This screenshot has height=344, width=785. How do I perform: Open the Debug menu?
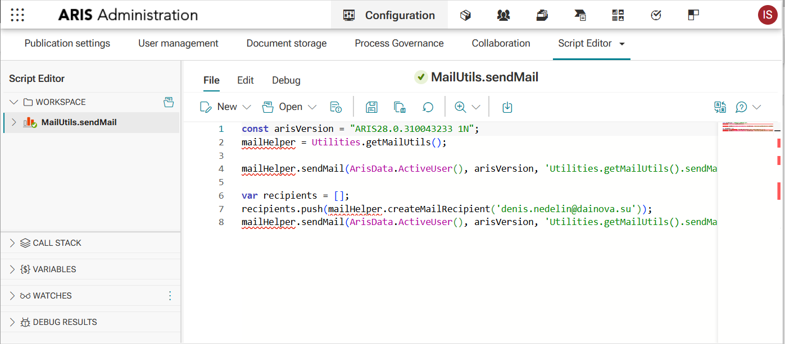coord(286,80)
